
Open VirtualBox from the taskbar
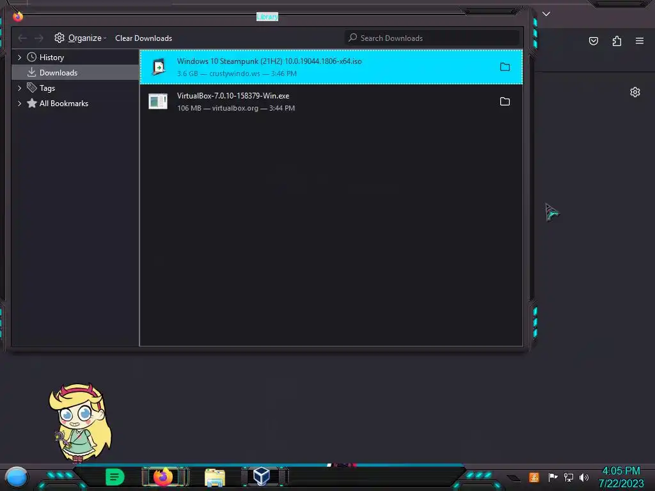[x=262, y=476]
